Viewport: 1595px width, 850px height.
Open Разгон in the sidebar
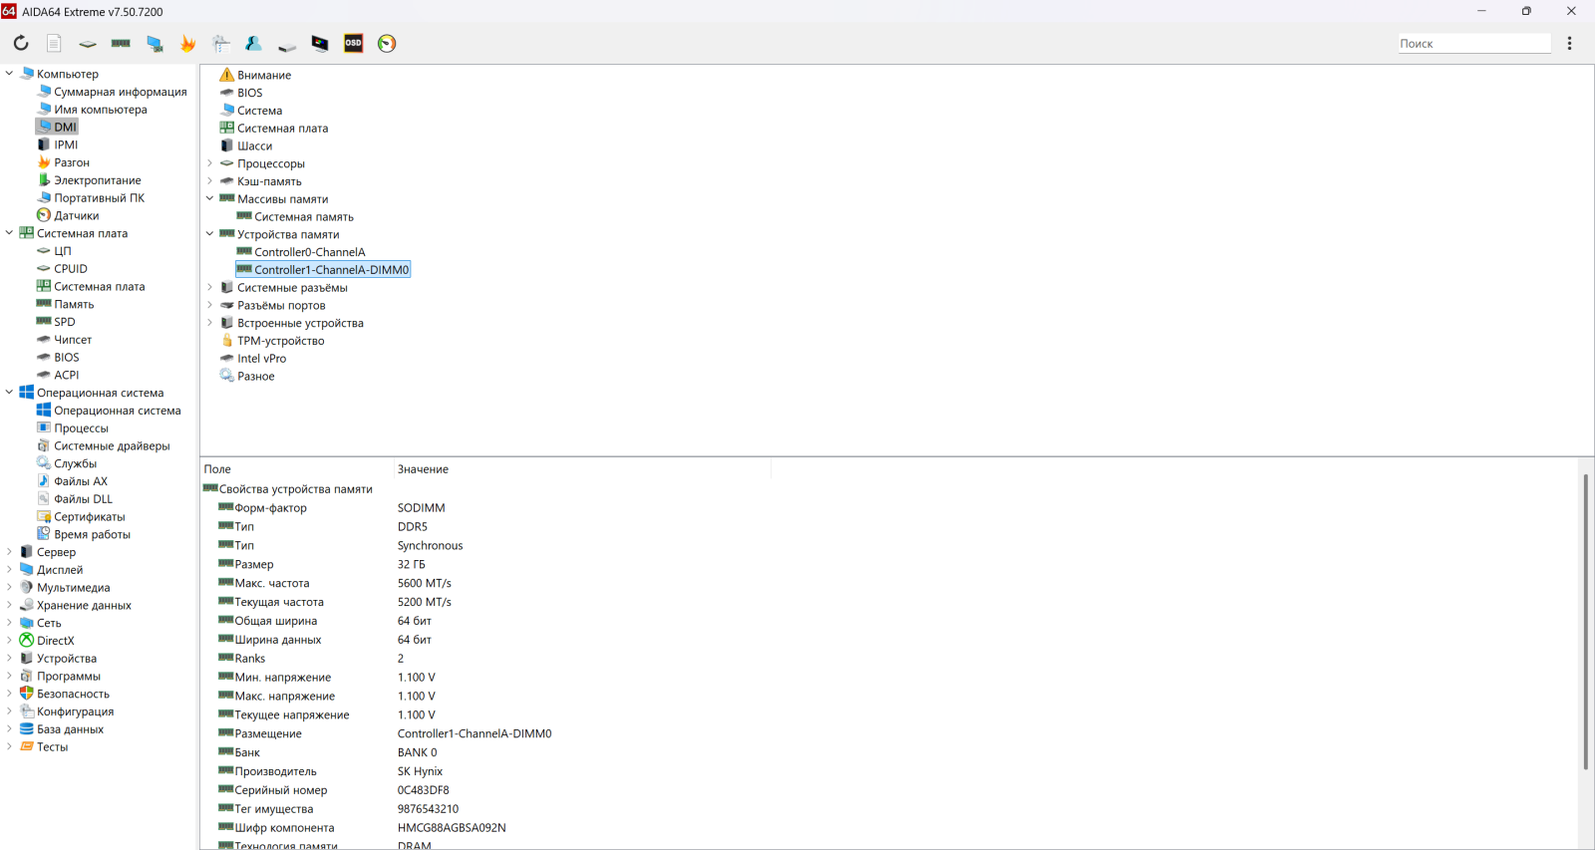tap(71, 162)
